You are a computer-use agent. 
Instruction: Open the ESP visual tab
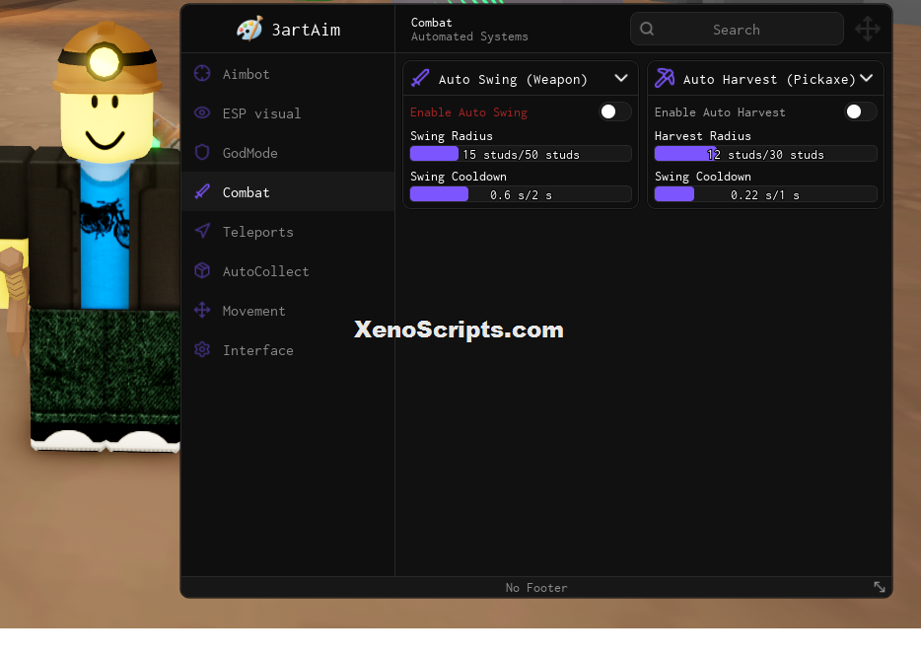click(x=288, y=113)
